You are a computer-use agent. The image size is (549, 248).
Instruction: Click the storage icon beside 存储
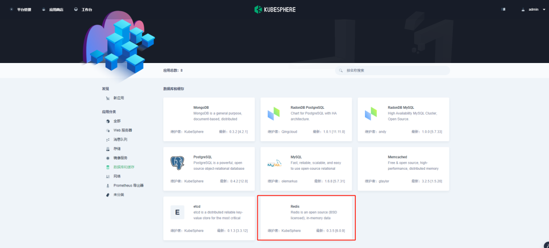coord(108,149)
